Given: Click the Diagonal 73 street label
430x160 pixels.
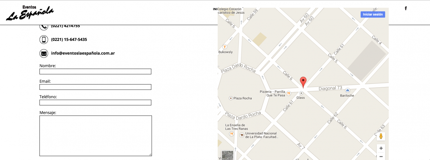Looking at the screenshot, I should click(x=331, y=88).
